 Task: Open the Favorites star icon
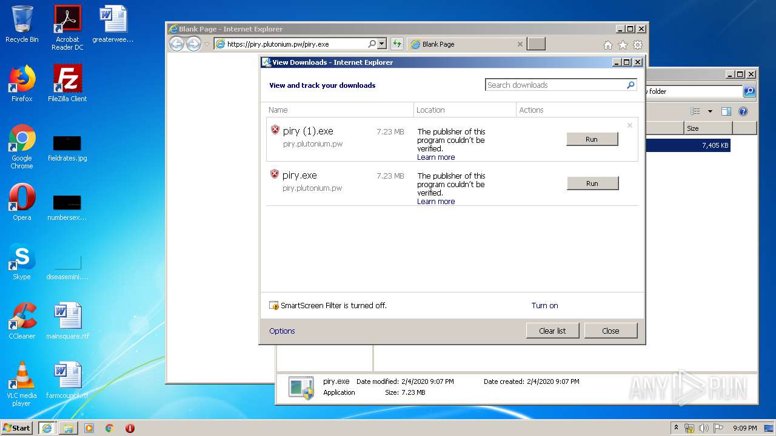[x=623, y=45]
